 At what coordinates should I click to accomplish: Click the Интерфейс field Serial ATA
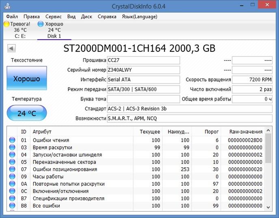coord(143,79)
